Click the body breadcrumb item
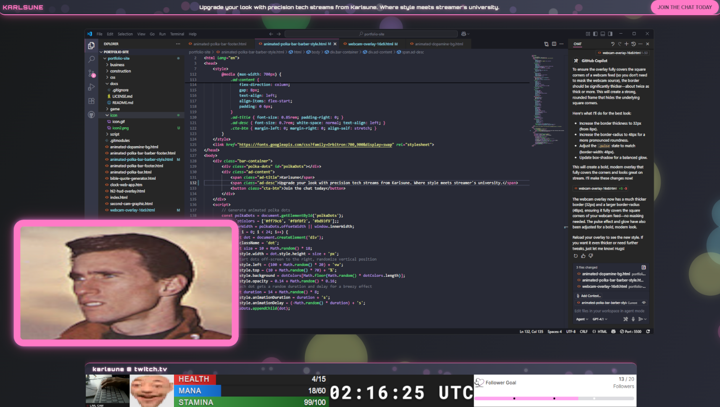The image size is (720, 407). click(x=313, y=52)
